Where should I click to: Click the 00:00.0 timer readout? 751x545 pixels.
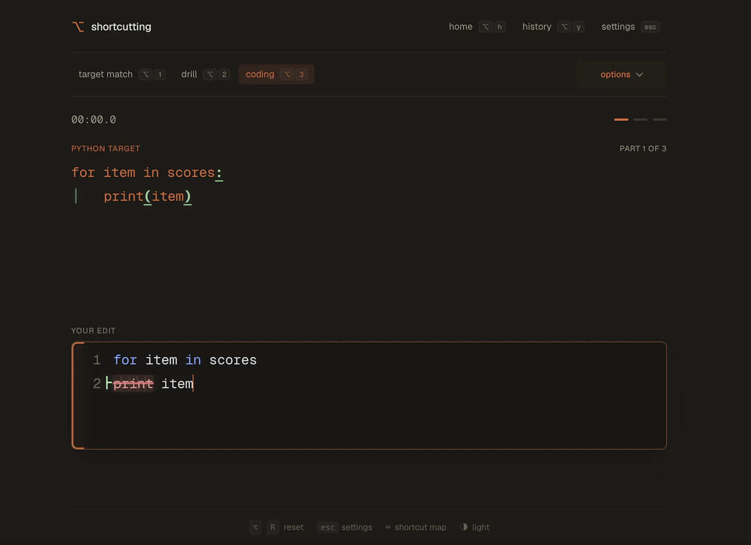point(93,119)
